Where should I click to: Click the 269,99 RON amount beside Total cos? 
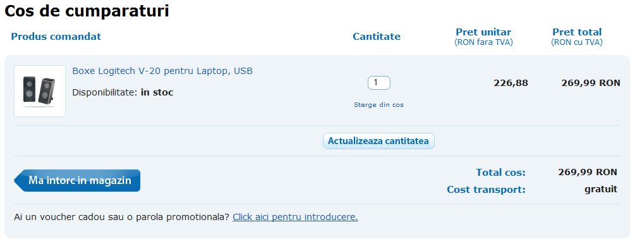(x=588, y=172)
